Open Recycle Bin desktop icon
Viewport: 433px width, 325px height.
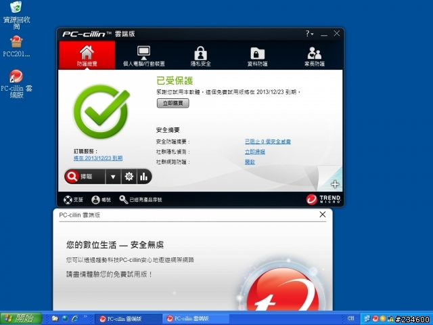click(x=16, y=15)
